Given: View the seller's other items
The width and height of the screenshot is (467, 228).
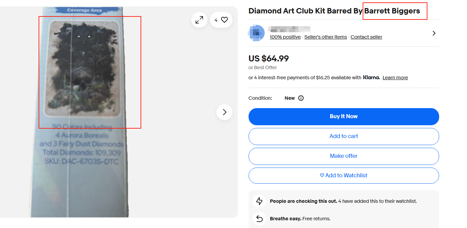Looking at the screenshot, I should coord(325,37).
